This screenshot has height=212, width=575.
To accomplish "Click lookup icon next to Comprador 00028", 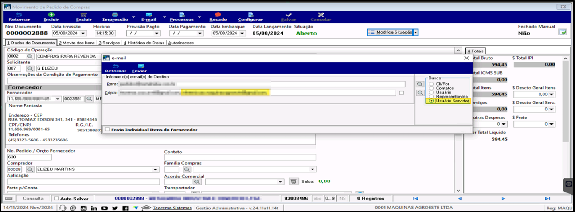I will point(30,169).
